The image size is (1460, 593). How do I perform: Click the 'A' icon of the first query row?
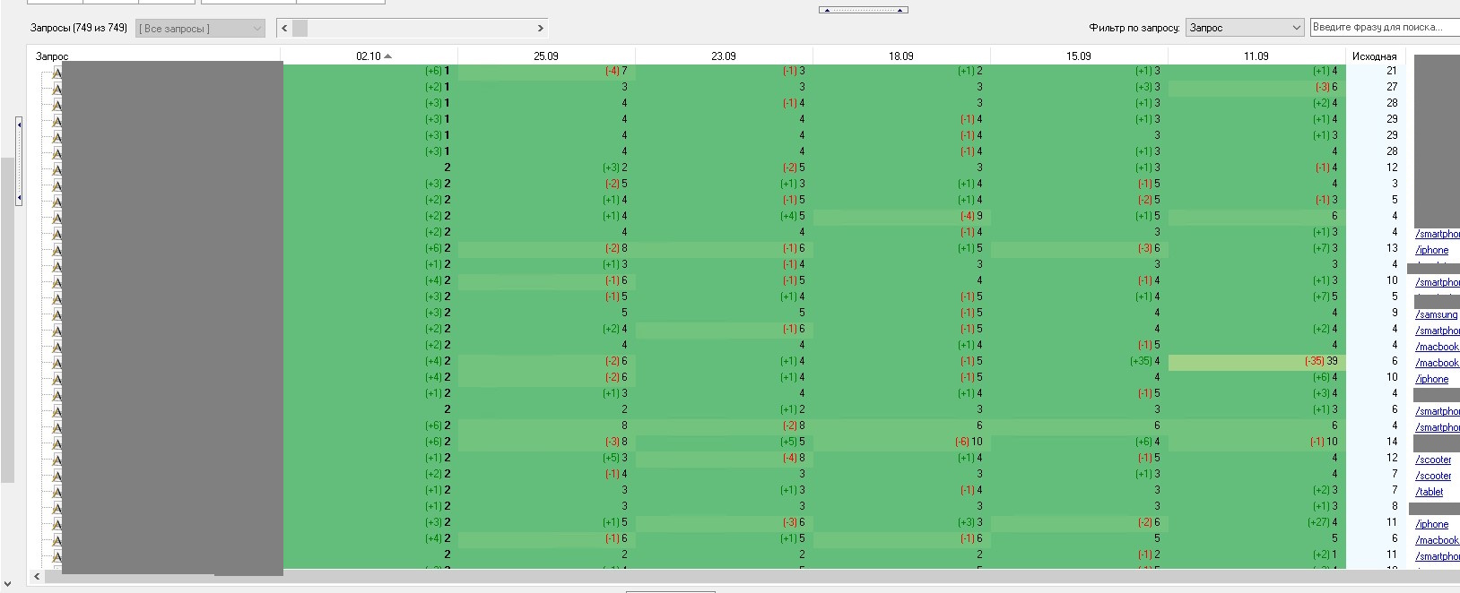coord(56,72)
